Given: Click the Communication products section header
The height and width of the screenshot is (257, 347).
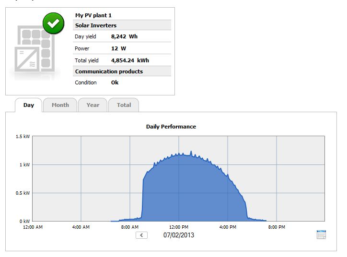Looking at the screenshot, I should [x=109, y=71].
